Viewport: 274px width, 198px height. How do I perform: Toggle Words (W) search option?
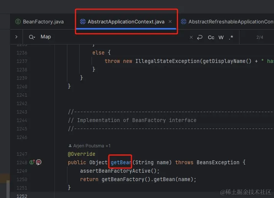(221, 38)
